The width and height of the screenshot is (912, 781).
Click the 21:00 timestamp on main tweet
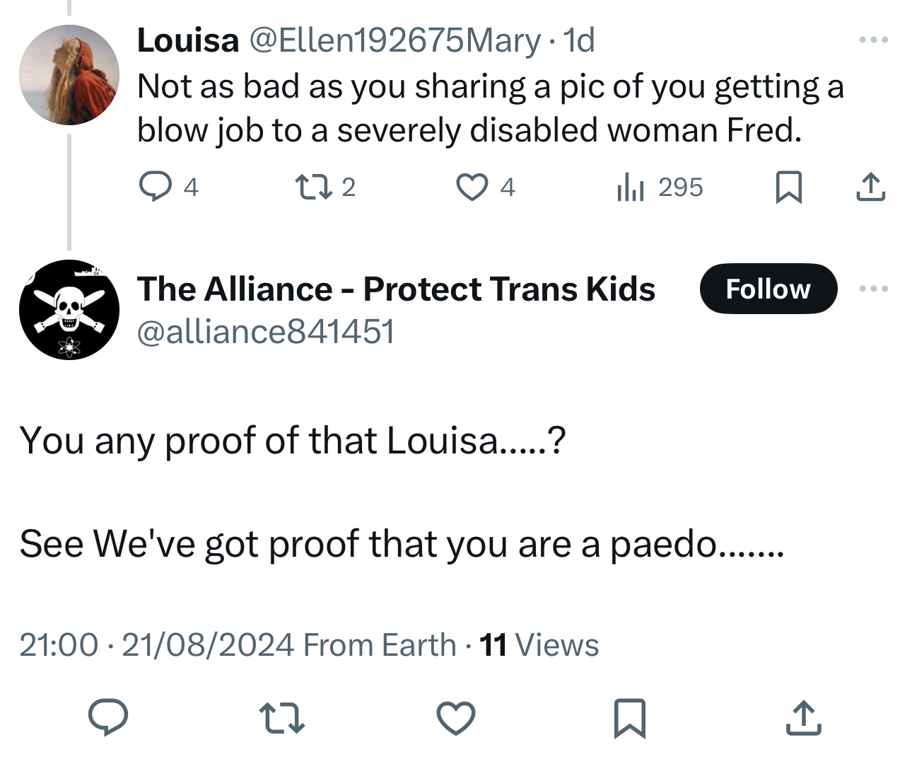59,644
